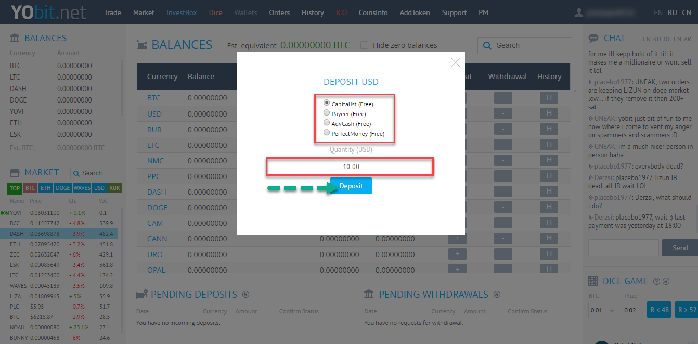Viewport: 698px width, 344px height.
Task: Close the Deposit USD dialog
Action: tap(455, 62)
